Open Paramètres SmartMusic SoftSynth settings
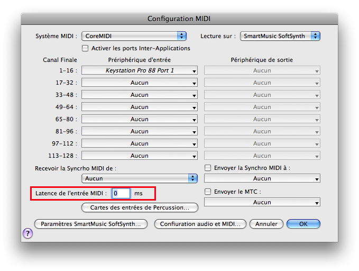Image resolution: width=359 pixels, height=271 pixels. (x=90, y=224)
